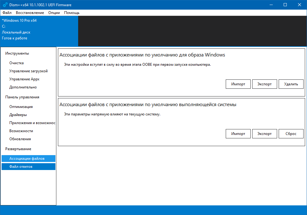Switch to the Драйверы section
The width and height of the screenshot is (307, 215).
point(18,115)
